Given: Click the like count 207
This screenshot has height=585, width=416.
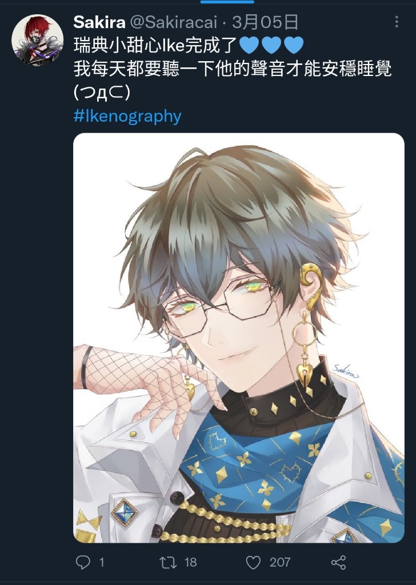Looking at the screenshot, I should point(280,562).
